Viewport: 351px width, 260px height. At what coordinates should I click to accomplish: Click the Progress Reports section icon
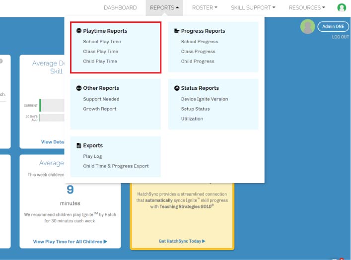click(177, 31)
